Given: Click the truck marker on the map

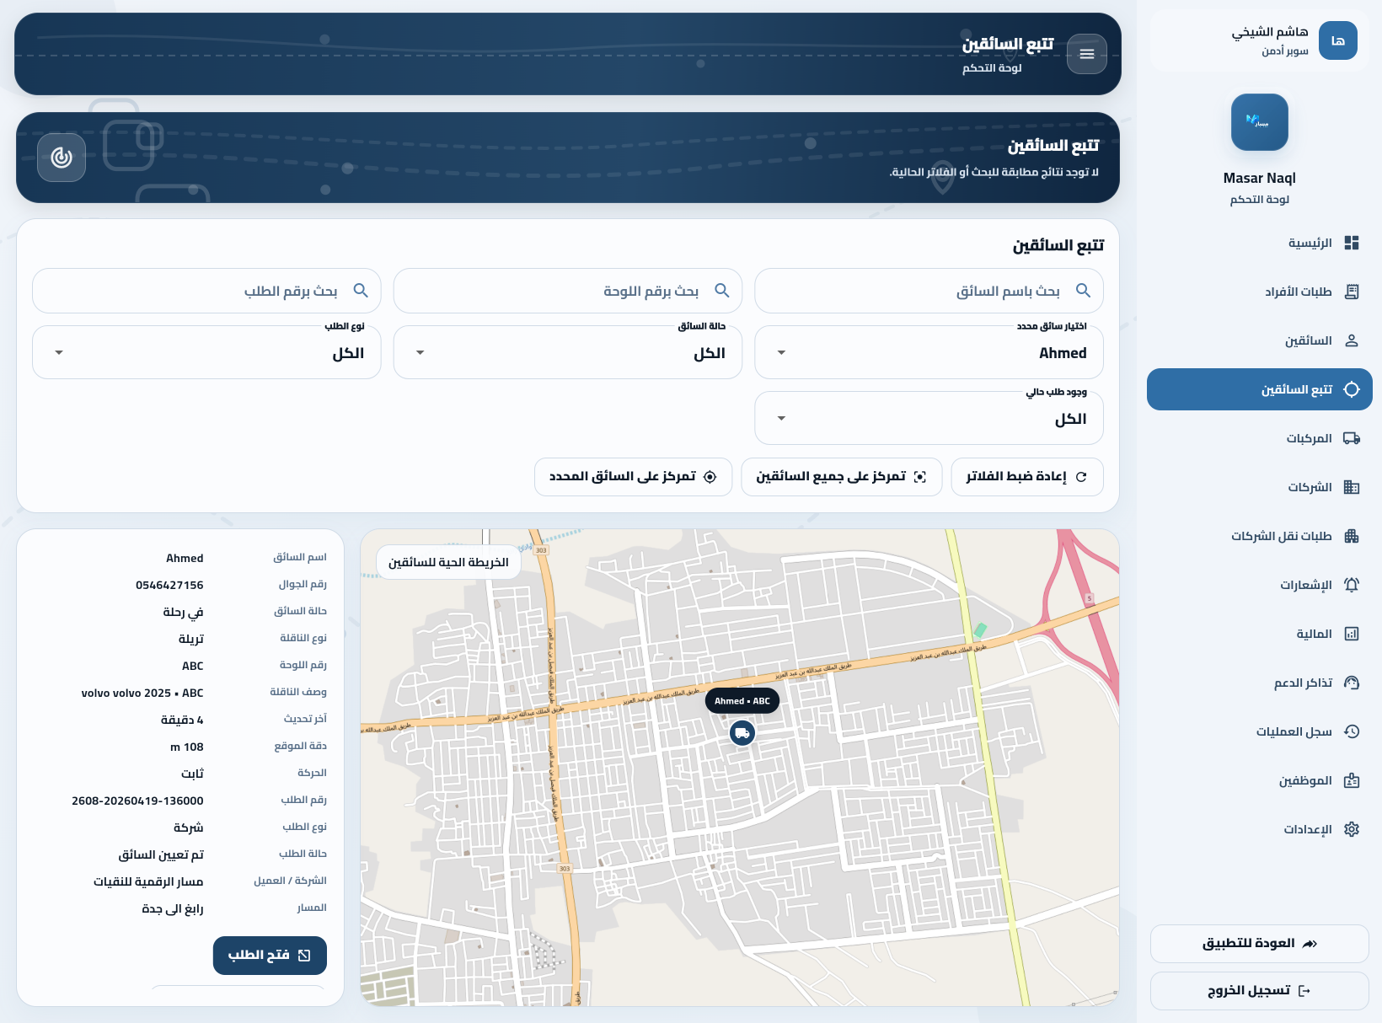Looking at the screenshot, I should [x=742, y=733].
